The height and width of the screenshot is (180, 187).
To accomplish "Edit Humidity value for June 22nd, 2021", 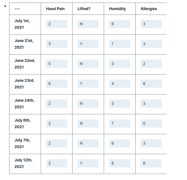I will [120, 64].
